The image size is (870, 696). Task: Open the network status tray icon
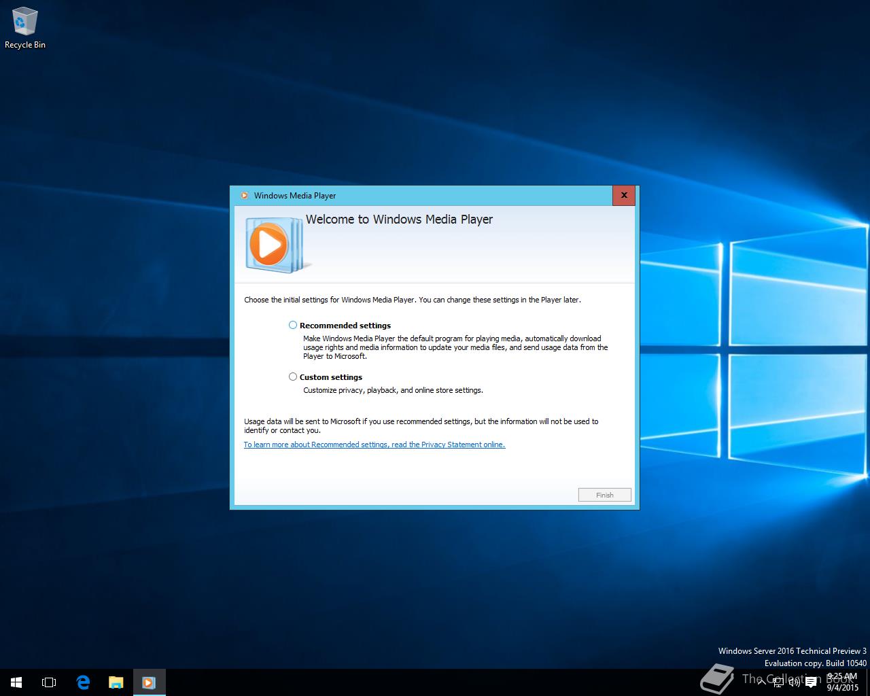[x=779, y=682]
